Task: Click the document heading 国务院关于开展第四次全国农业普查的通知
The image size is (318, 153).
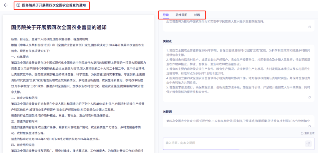Action: pyautogui.click(x=59, y=28)
